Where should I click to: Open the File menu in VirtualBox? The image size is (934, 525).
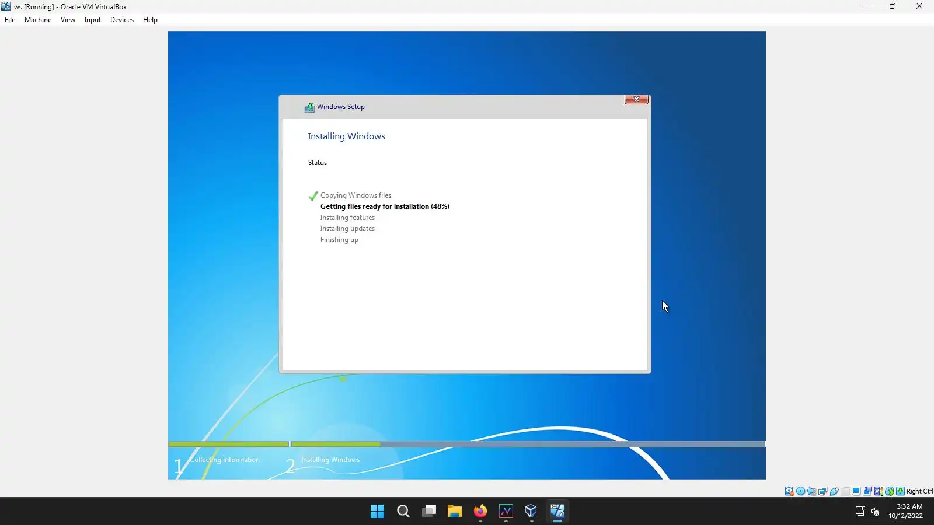10,20
